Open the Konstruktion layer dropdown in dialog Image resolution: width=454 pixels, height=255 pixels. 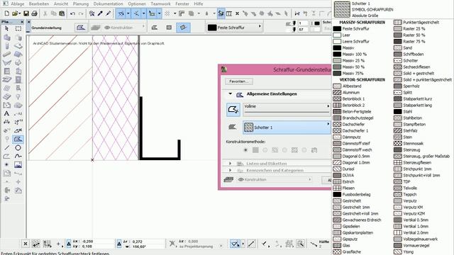pos(275,179)
